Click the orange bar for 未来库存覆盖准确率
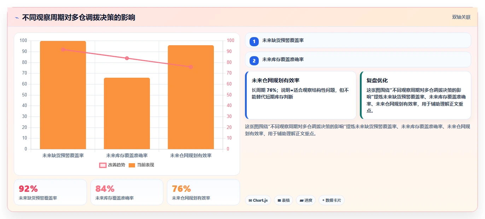The width and height of the screenshot is (485, 219). [127, 113]
